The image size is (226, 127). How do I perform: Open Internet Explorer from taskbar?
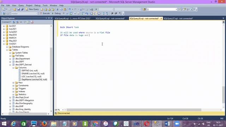[13, 124]
